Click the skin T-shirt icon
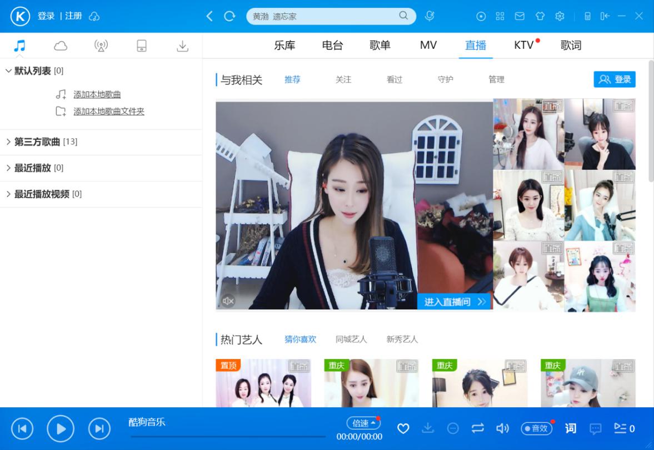 (540, 16)
